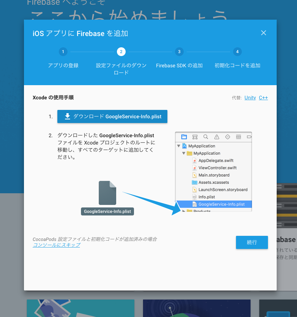Collapse the MyApplication yellow folder group

click(x=183, y=153)
